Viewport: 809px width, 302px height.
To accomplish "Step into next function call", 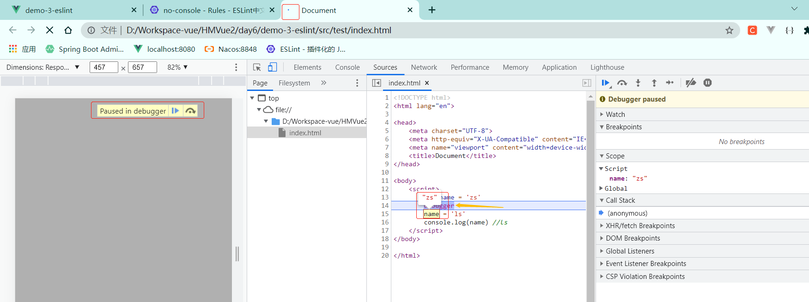I will (638, 83).
